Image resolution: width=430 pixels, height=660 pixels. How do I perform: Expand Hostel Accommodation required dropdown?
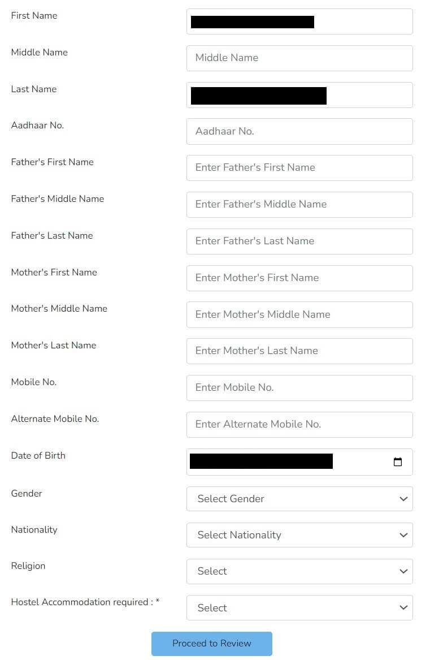tap(299, 608)
